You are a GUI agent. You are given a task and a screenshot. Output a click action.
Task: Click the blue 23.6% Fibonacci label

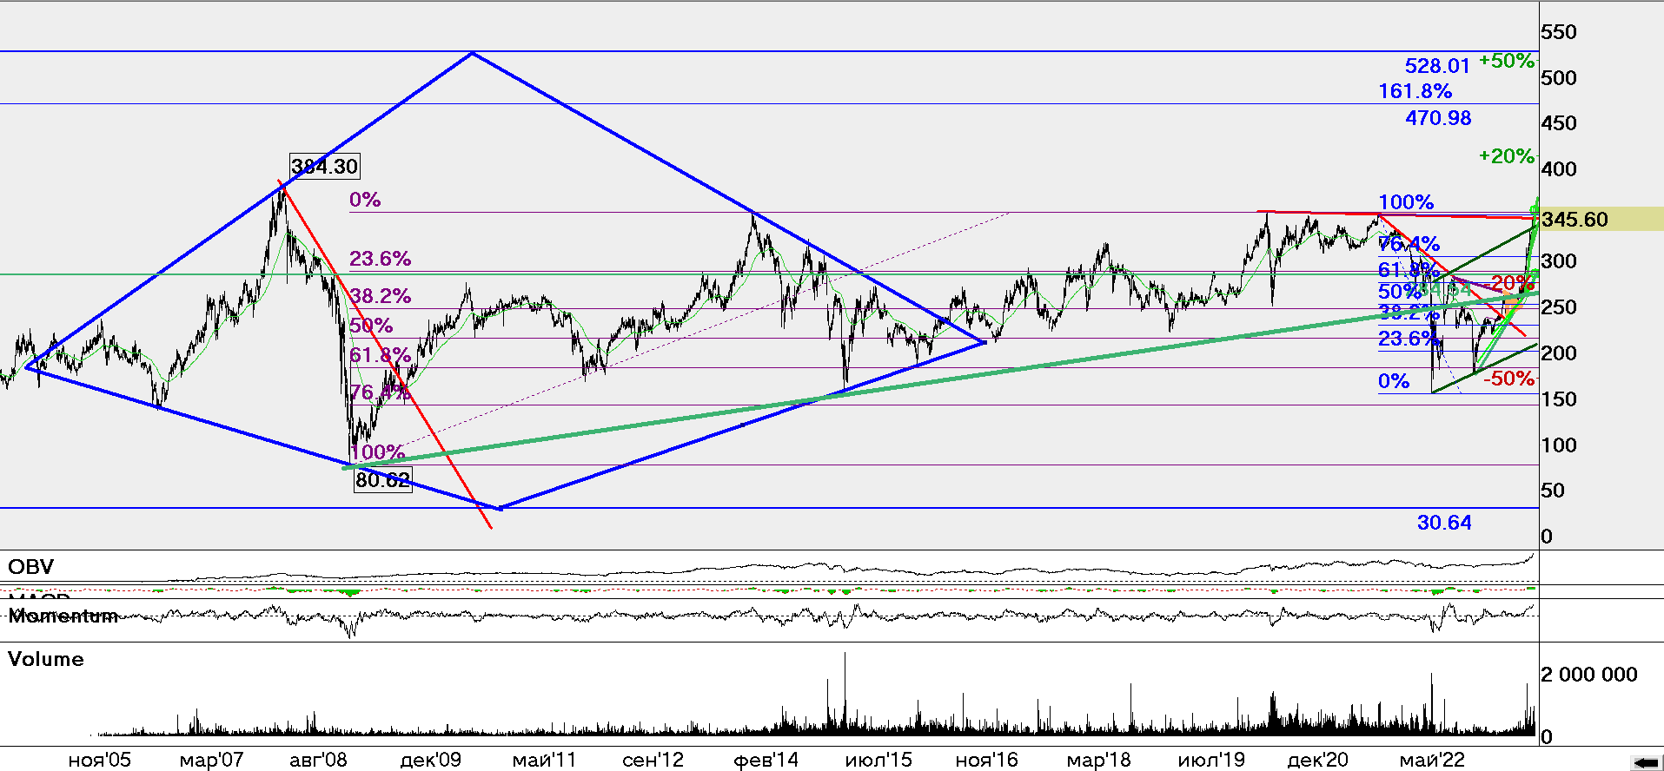point(1409,339)
